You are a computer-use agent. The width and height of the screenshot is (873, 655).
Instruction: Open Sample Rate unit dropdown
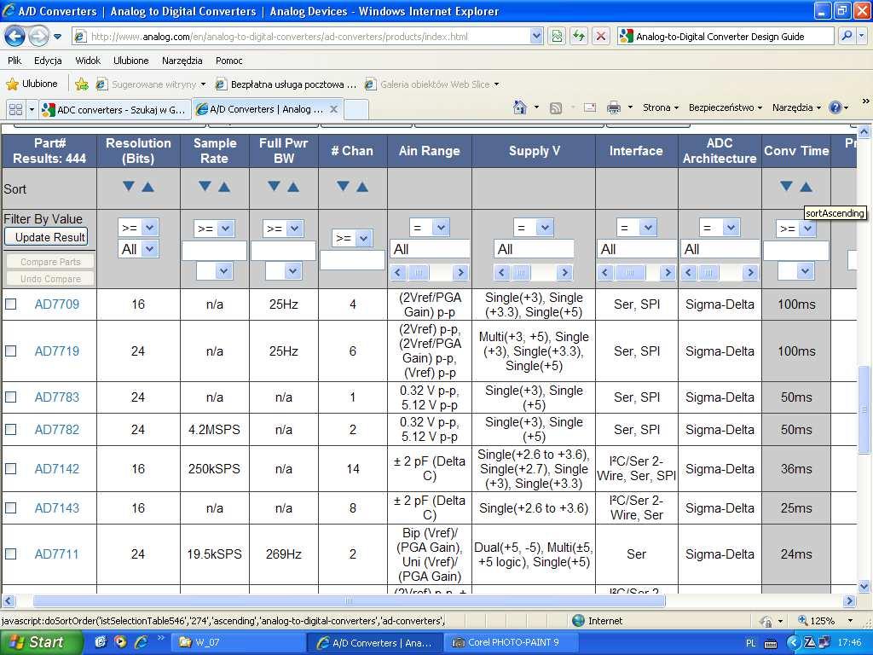click(x=214, y=271)
